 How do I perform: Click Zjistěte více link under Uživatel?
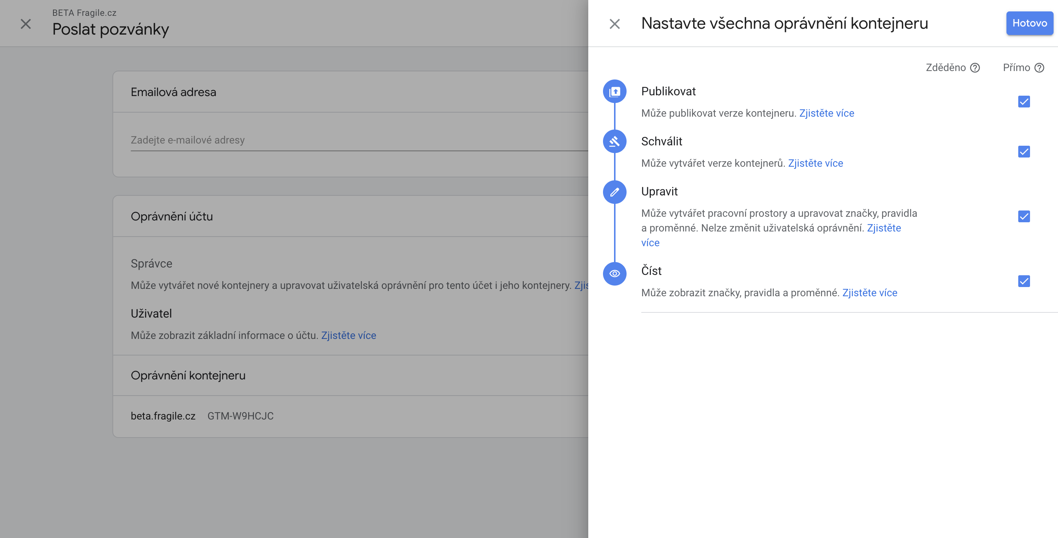348,336
